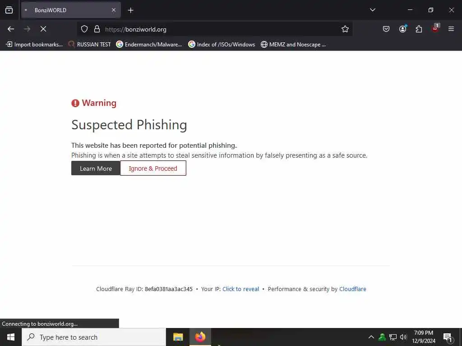Open Endermanch/Malware bookmark
This screenshot has width=462, height=346.
click(x=149, y=45)
